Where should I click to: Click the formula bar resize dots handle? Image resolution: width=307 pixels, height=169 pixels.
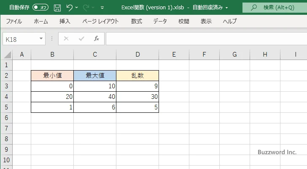click(52, 38)
